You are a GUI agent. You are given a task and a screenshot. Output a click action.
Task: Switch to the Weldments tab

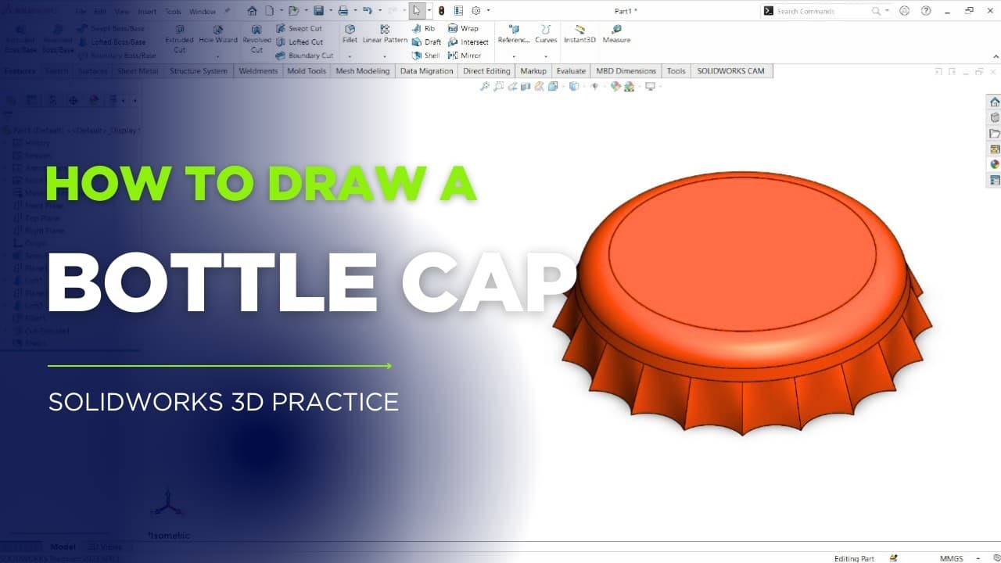pyautogui.click(x=258, y=70)
